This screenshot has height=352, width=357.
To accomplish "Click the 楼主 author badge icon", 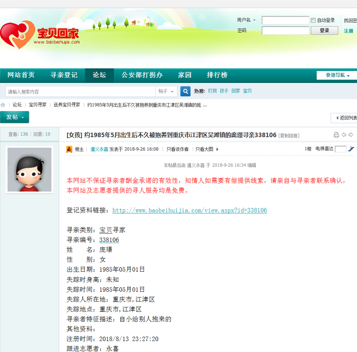I will click(69, 149).
